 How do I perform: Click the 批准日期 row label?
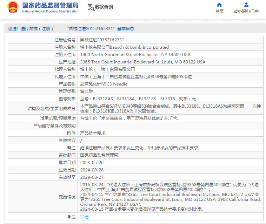click(67, 163)
